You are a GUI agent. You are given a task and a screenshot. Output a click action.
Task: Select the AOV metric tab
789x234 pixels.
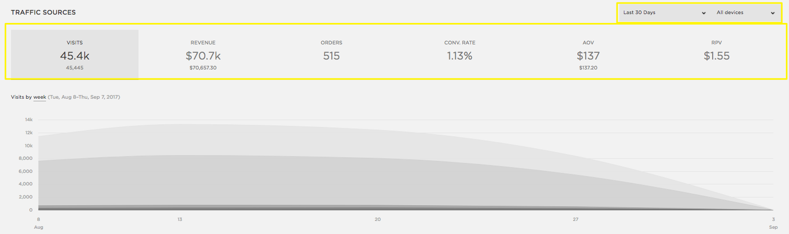pos(588,54)
